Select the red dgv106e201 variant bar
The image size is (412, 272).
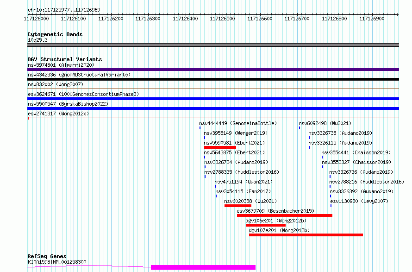click(266, 225)
